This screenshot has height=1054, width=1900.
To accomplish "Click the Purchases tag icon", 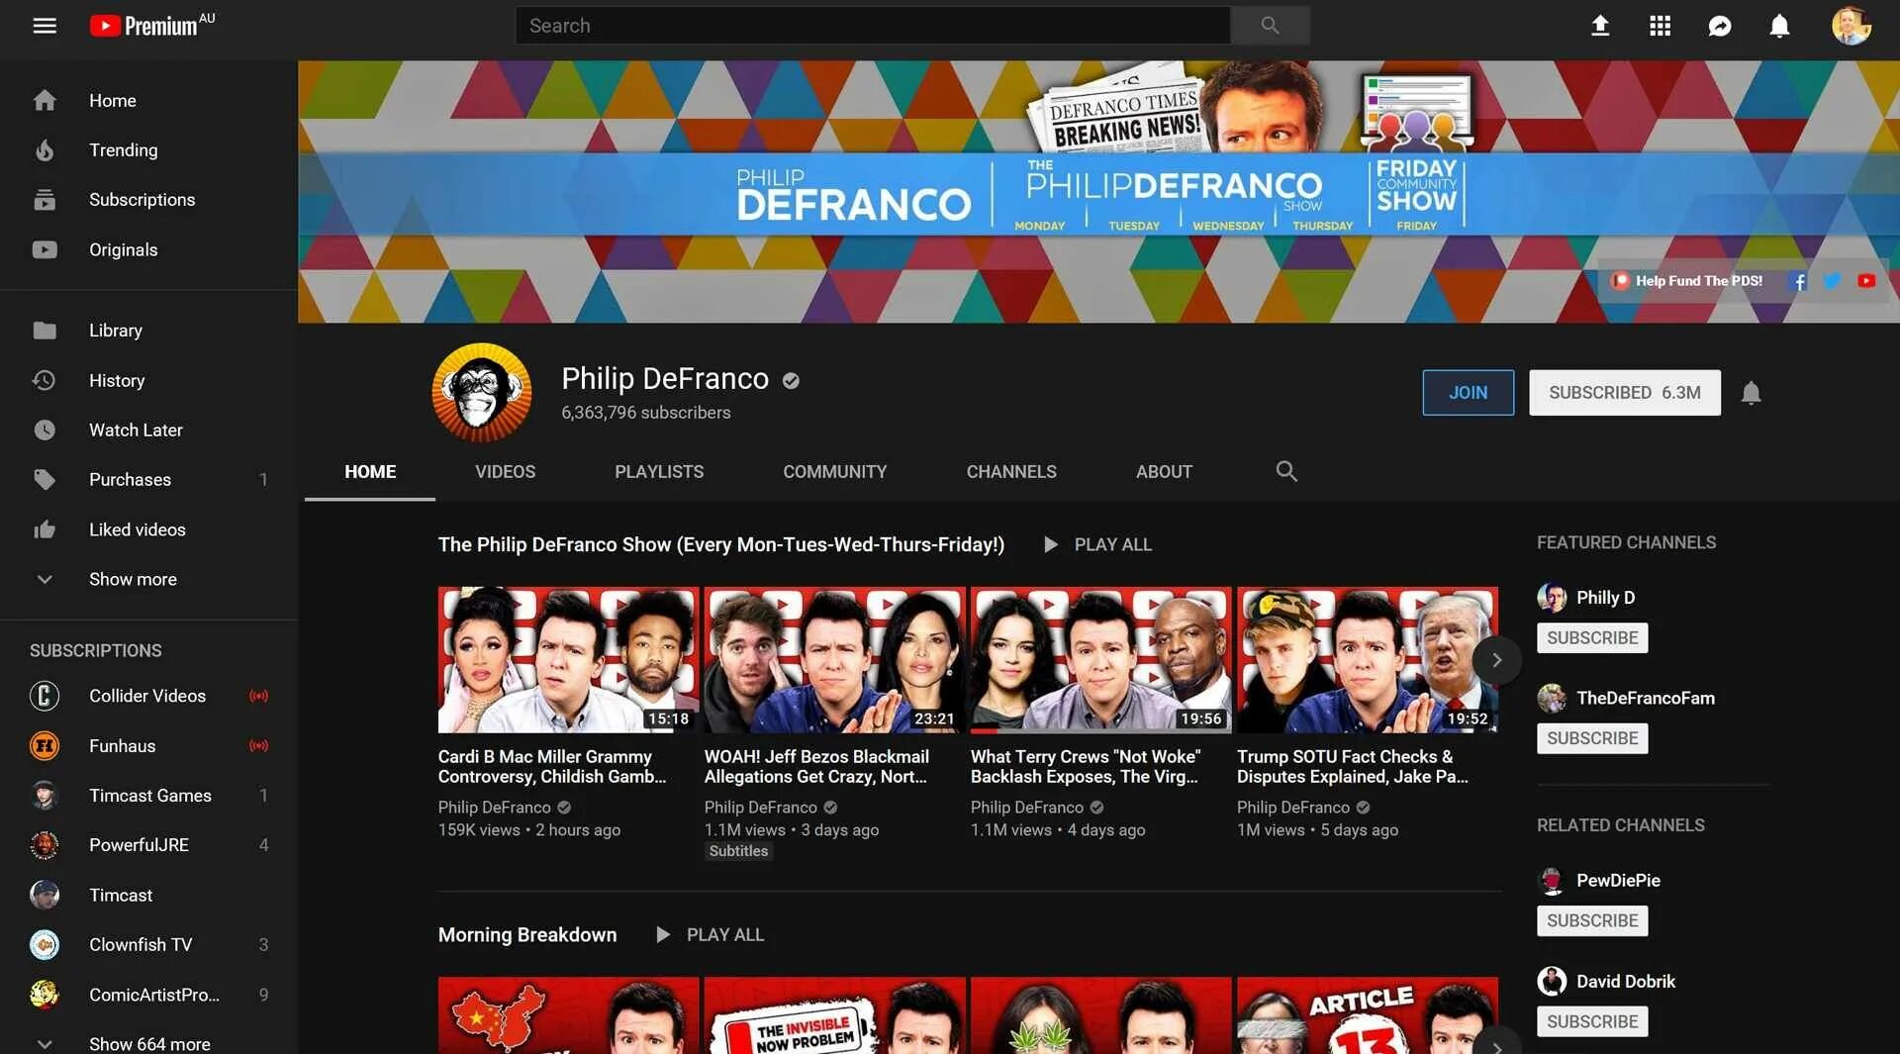I will point(45,480).
